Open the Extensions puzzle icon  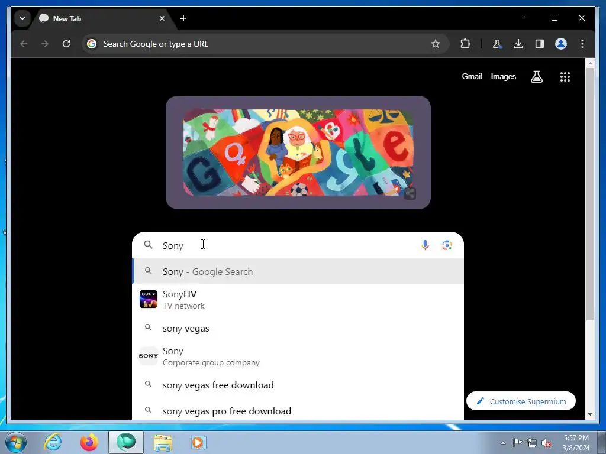(465, 44)
